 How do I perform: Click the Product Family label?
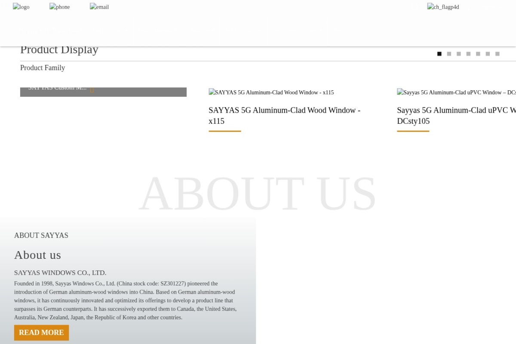tap(43, 68)
